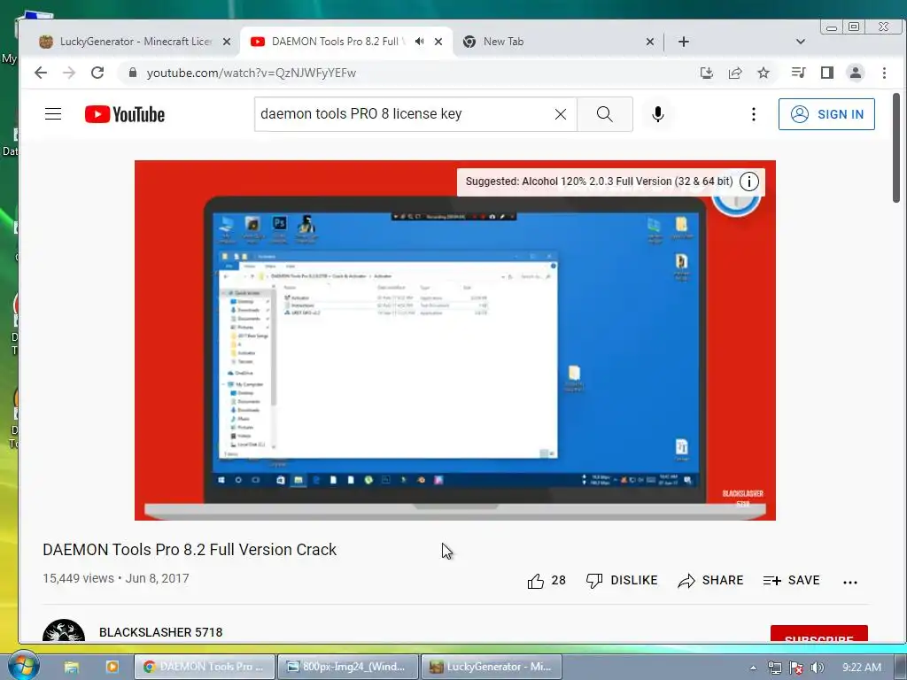Close the DAEMON Tools YouTube tab

438,42
